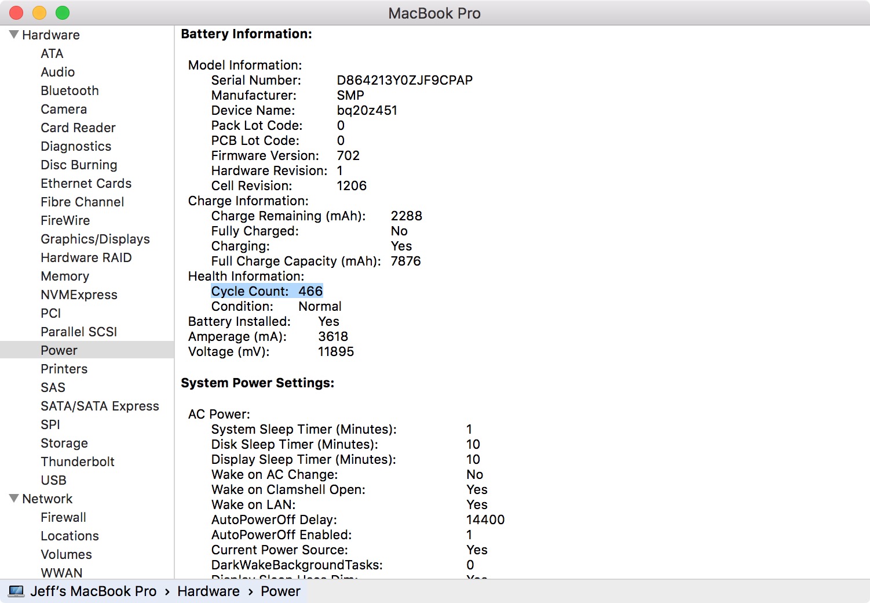Select Thunderbolt in the sidebar

pyautogui.click(x=78, y=462)
